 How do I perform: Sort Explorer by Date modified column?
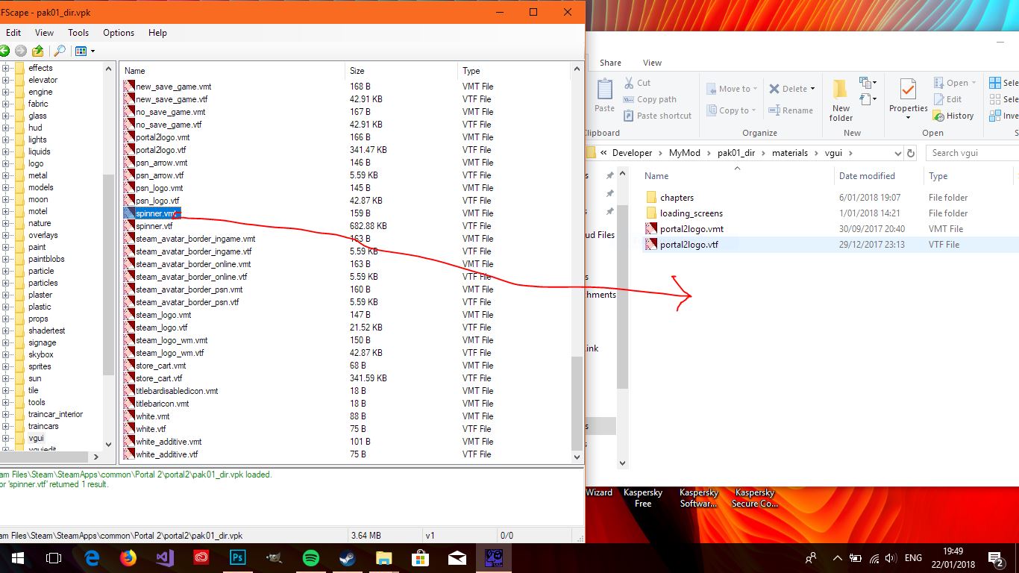pos(867,176)
